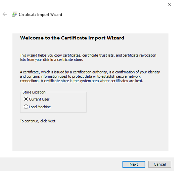
Task: Click the "Current User" option label
Action: [39, 99]
